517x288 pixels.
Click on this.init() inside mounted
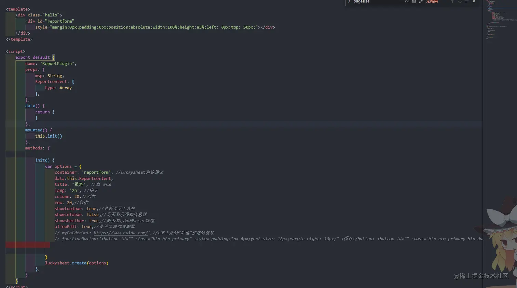coord(49,136)
